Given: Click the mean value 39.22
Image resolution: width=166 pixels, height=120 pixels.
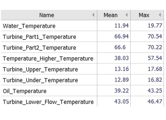Looking at the screenshot, I should point(122,91).
